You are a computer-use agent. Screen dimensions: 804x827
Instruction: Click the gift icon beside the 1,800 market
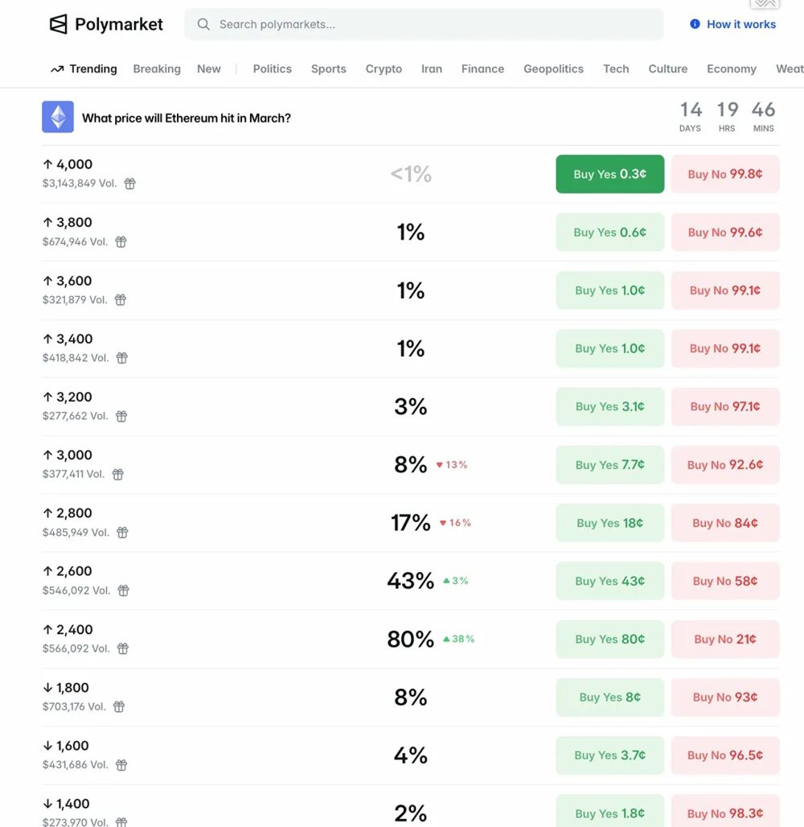pos(119,706)
